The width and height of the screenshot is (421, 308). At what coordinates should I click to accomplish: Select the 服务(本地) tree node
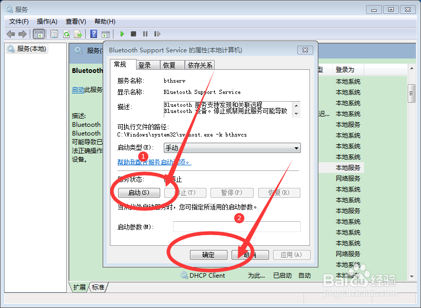pyautogui.click(x=27, y=49)
